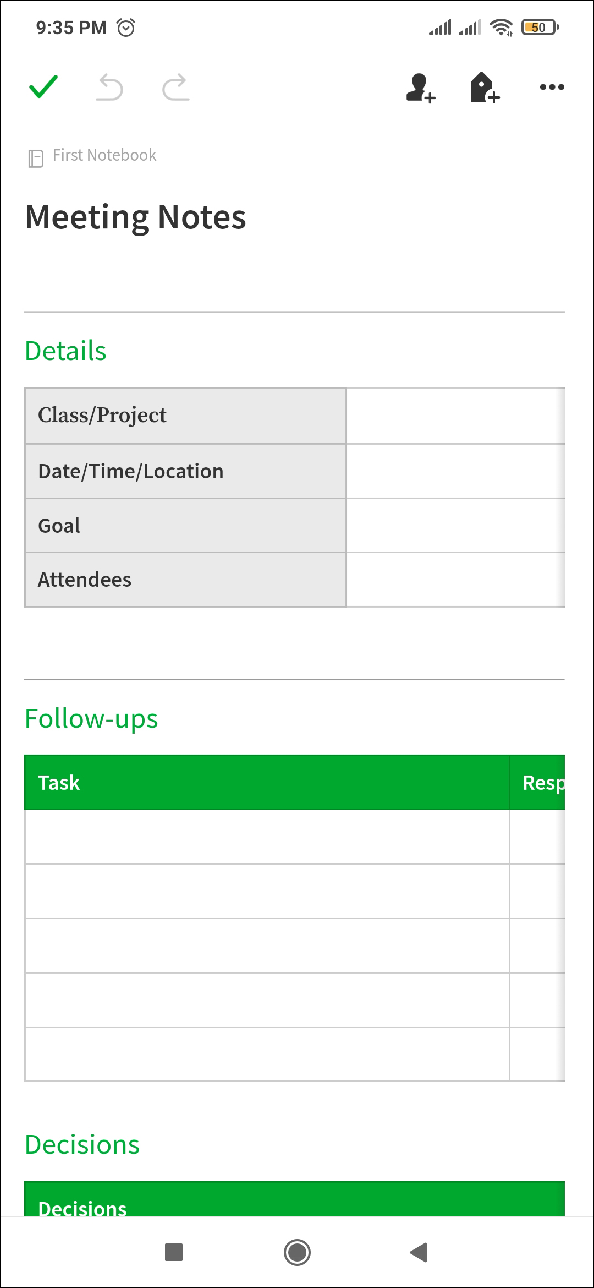Viewport: 594px width, 1288px height.
Task: Click the redo arrow icon
Action: 176,88
